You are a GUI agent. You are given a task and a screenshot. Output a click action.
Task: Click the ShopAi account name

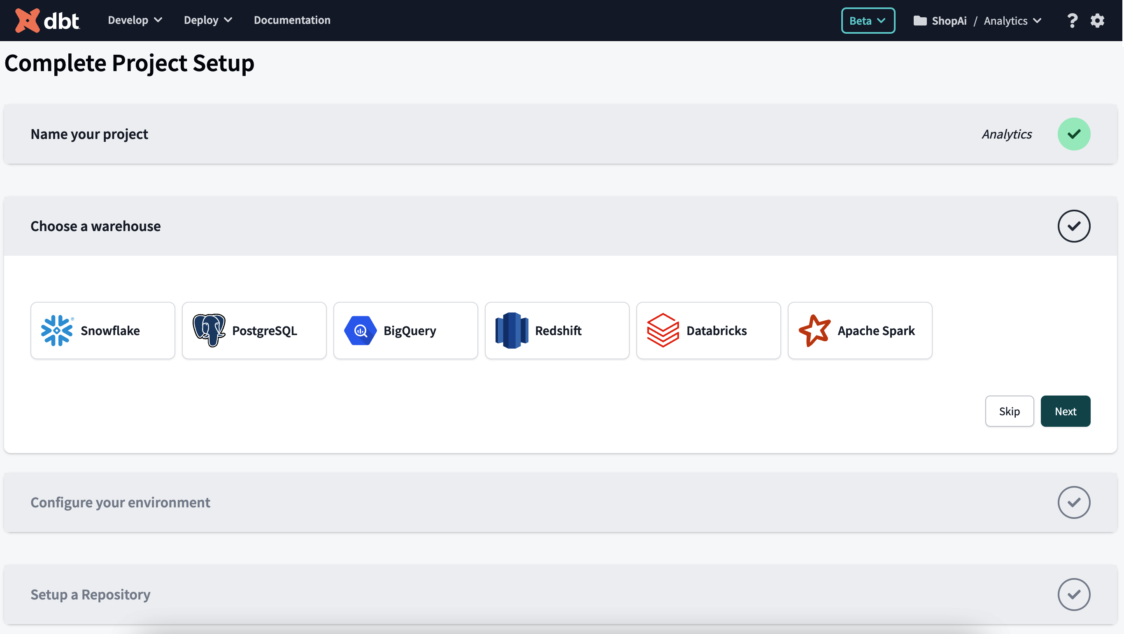(x=949, y=21)
